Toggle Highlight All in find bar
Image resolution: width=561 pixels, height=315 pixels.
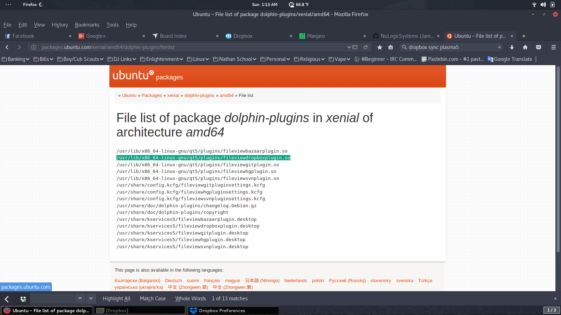pos(116,299)
